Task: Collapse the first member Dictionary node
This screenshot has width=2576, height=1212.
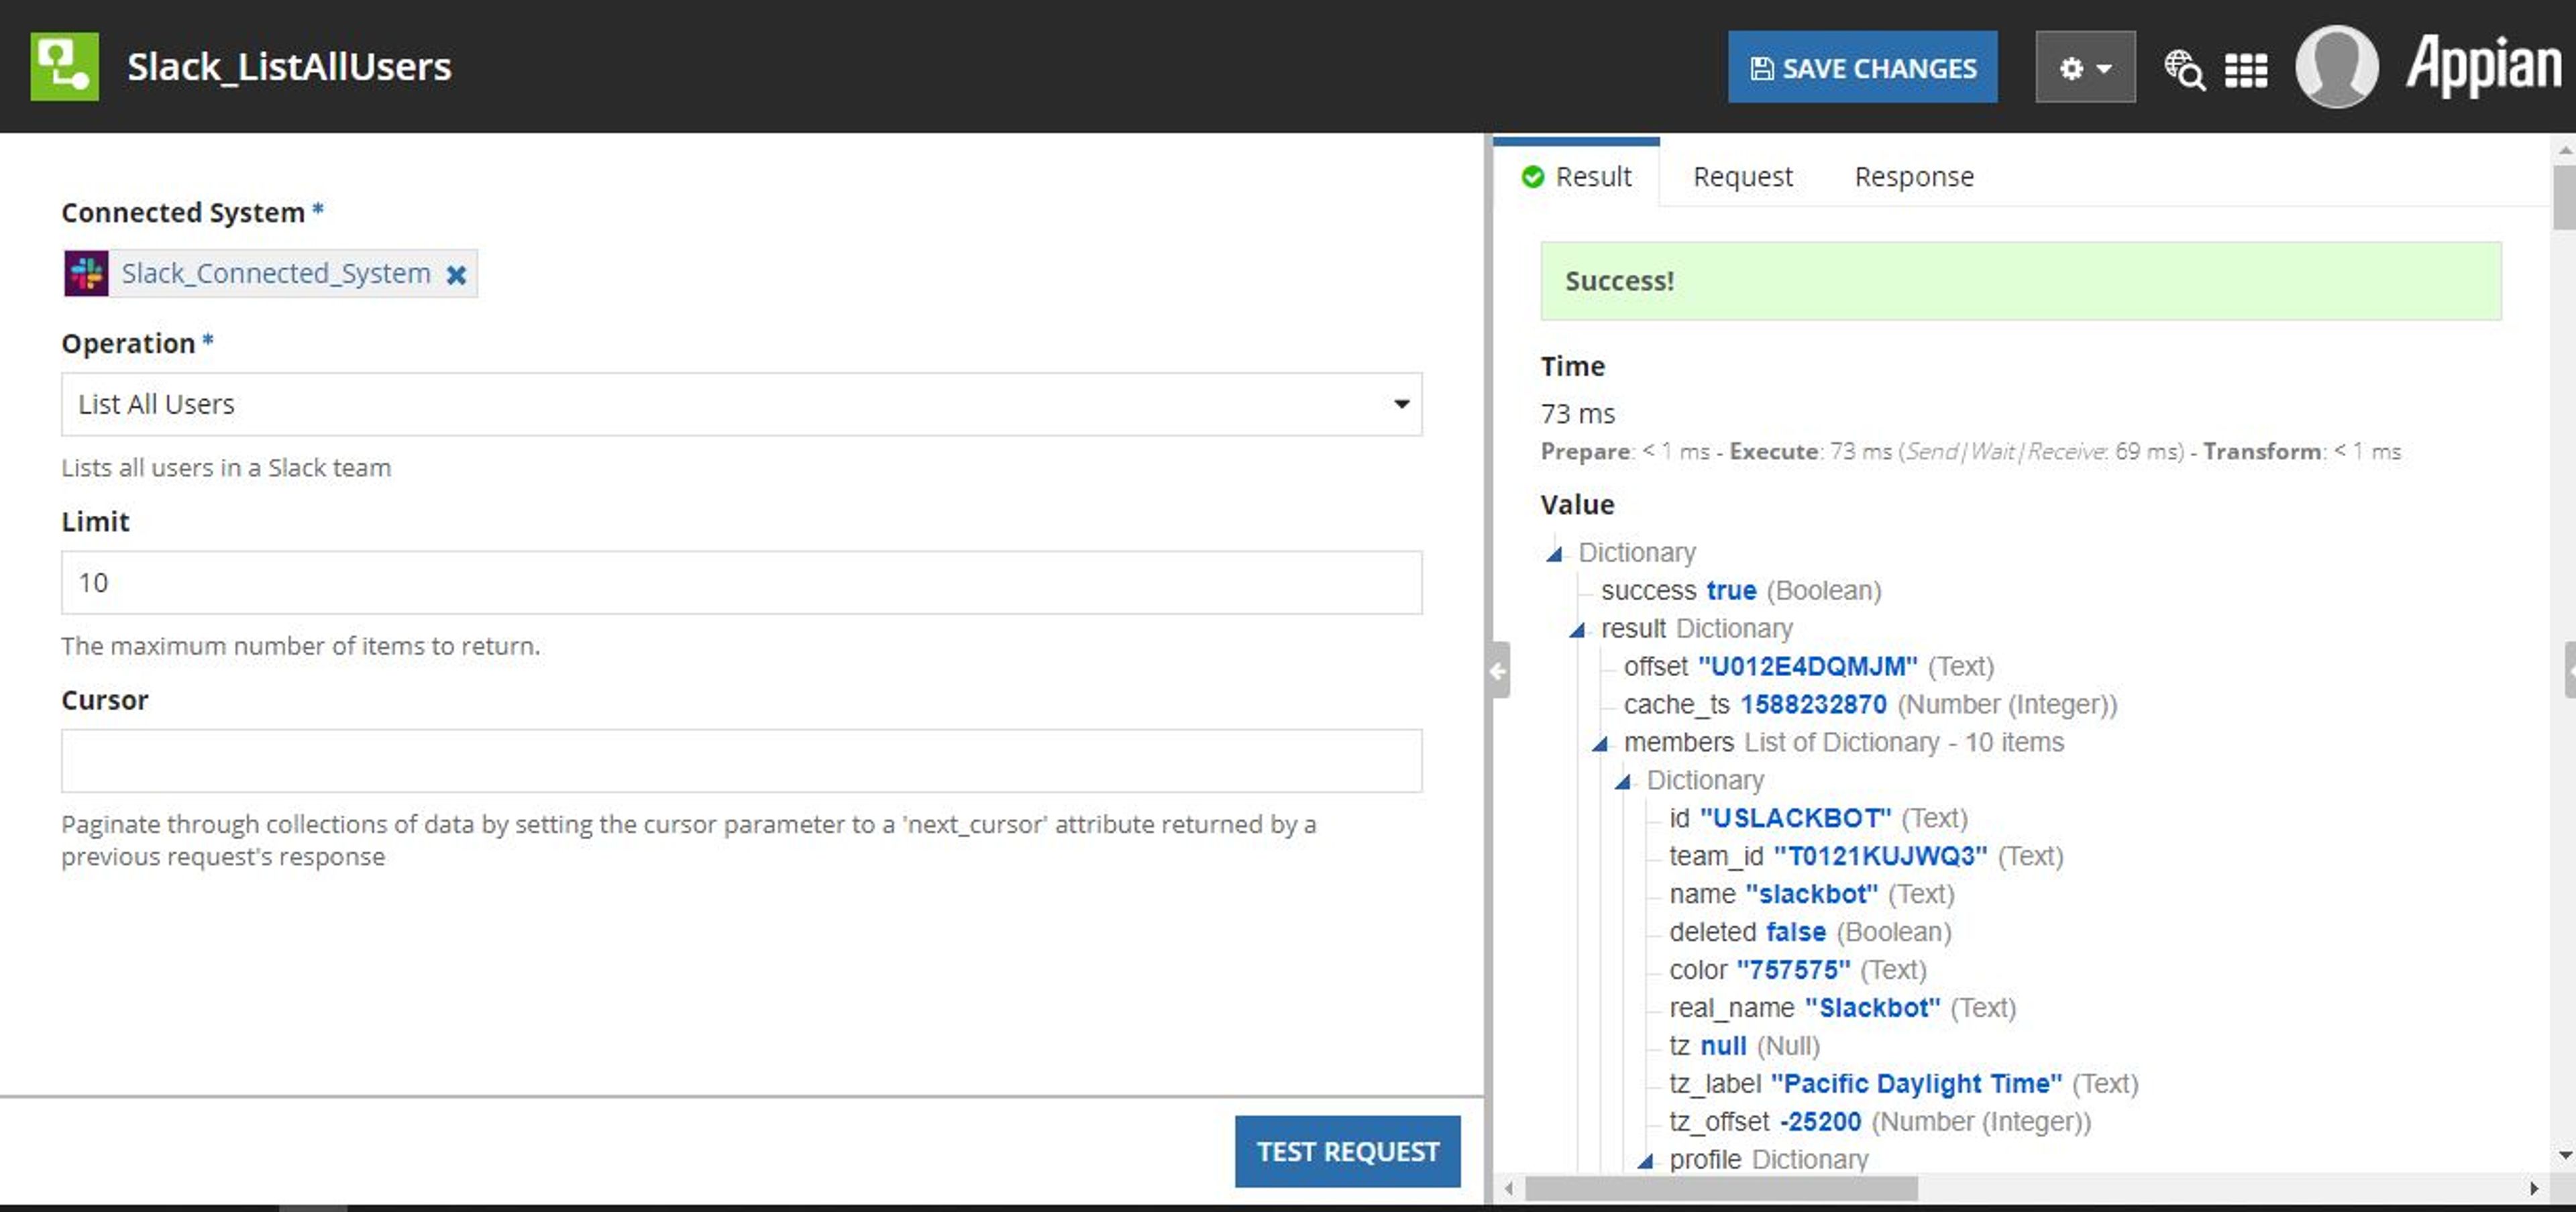Action: 1623,781
